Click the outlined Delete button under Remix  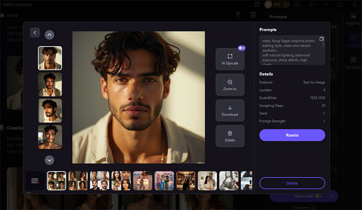click(x=292, y=183)
